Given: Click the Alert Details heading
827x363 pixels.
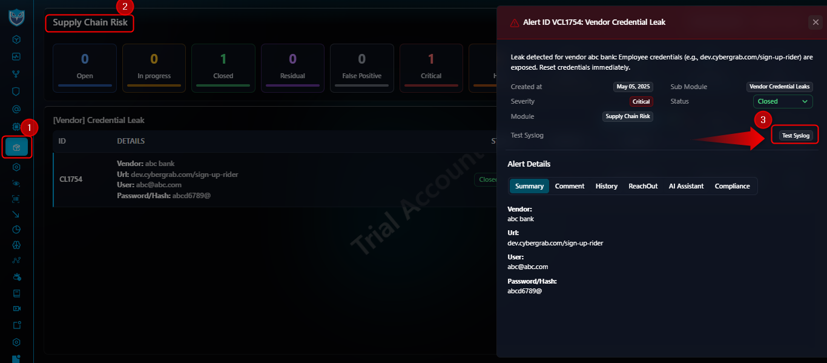Looking at the screenshot, I should coord(529,164).
